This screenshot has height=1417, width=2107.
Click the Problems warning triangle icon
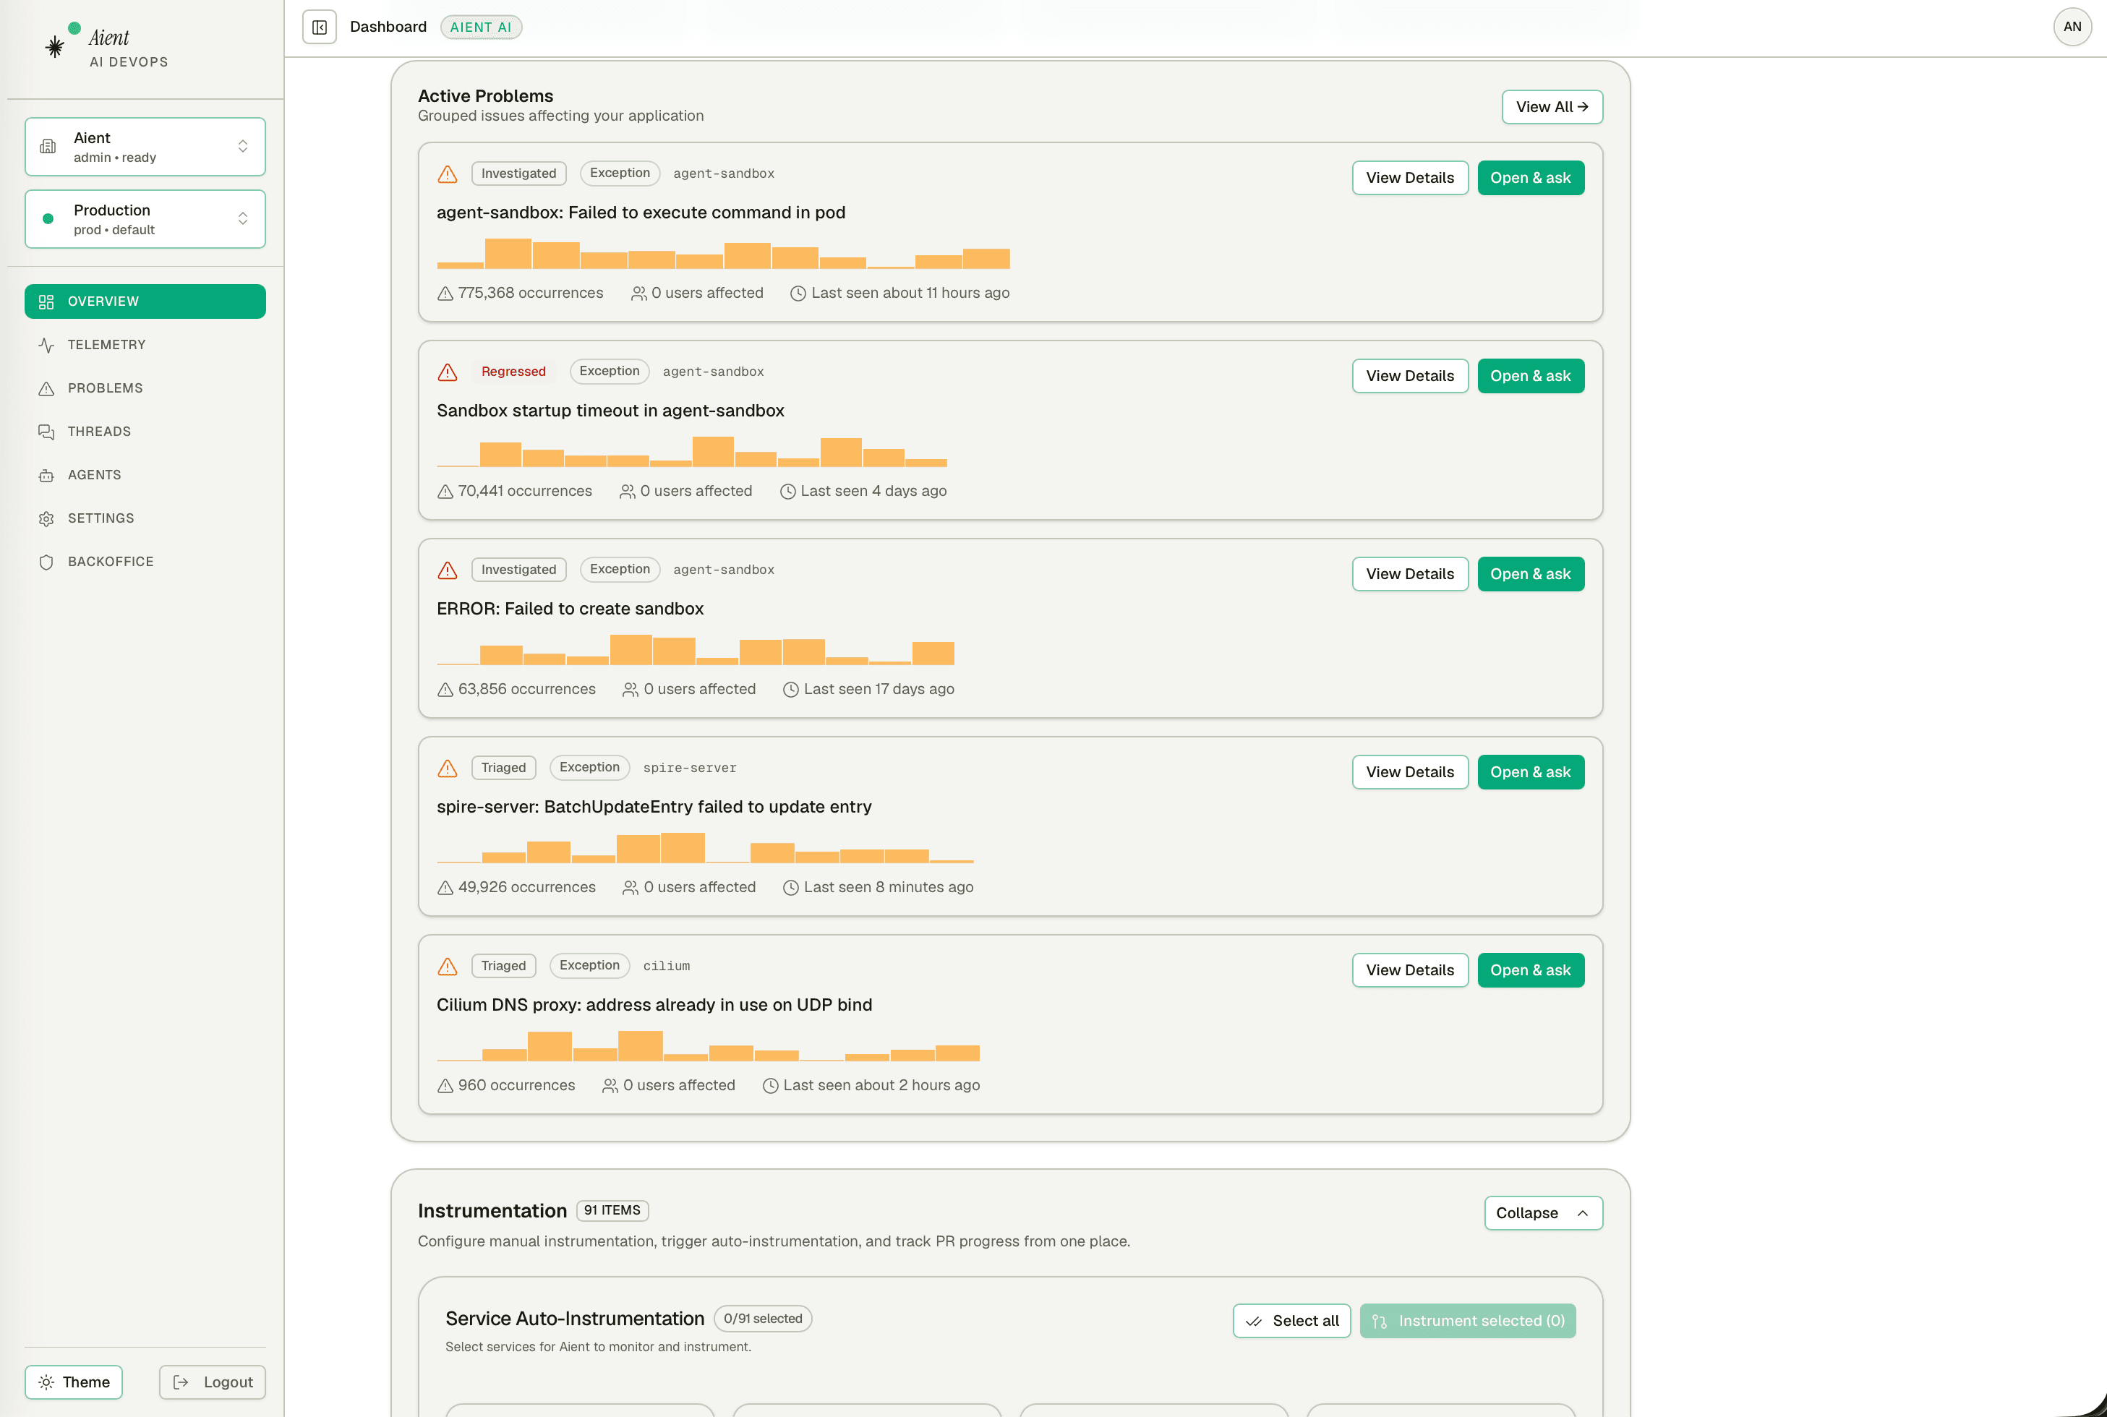(46, 389)
